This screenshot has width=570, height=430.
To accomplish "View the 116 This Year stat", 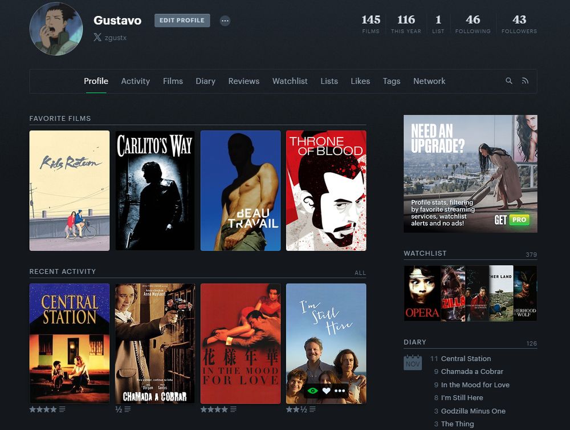I will (406, 24).
